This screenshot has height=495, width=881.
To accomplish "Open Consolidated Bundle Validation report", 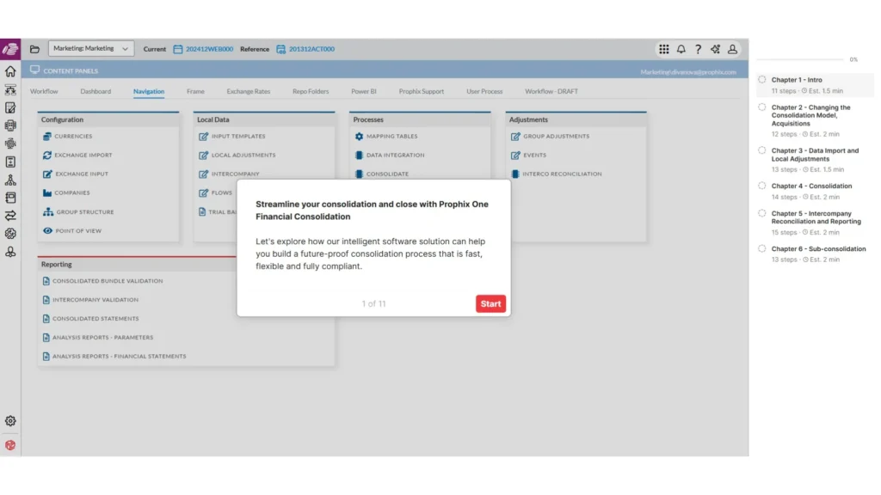I will coord(108,281).
